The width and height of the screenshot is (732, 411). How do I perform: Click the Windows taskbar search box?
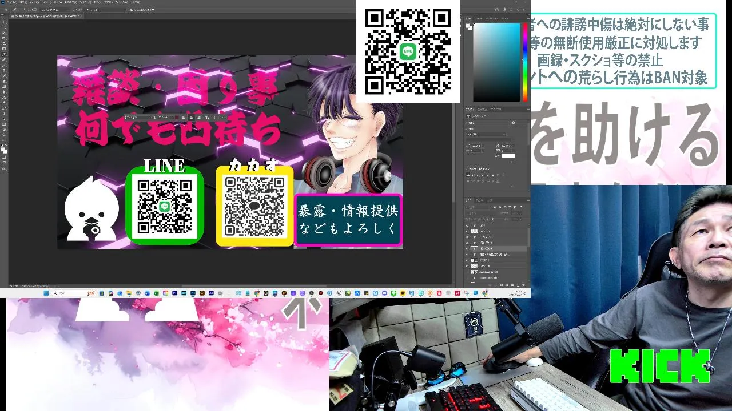74,293
